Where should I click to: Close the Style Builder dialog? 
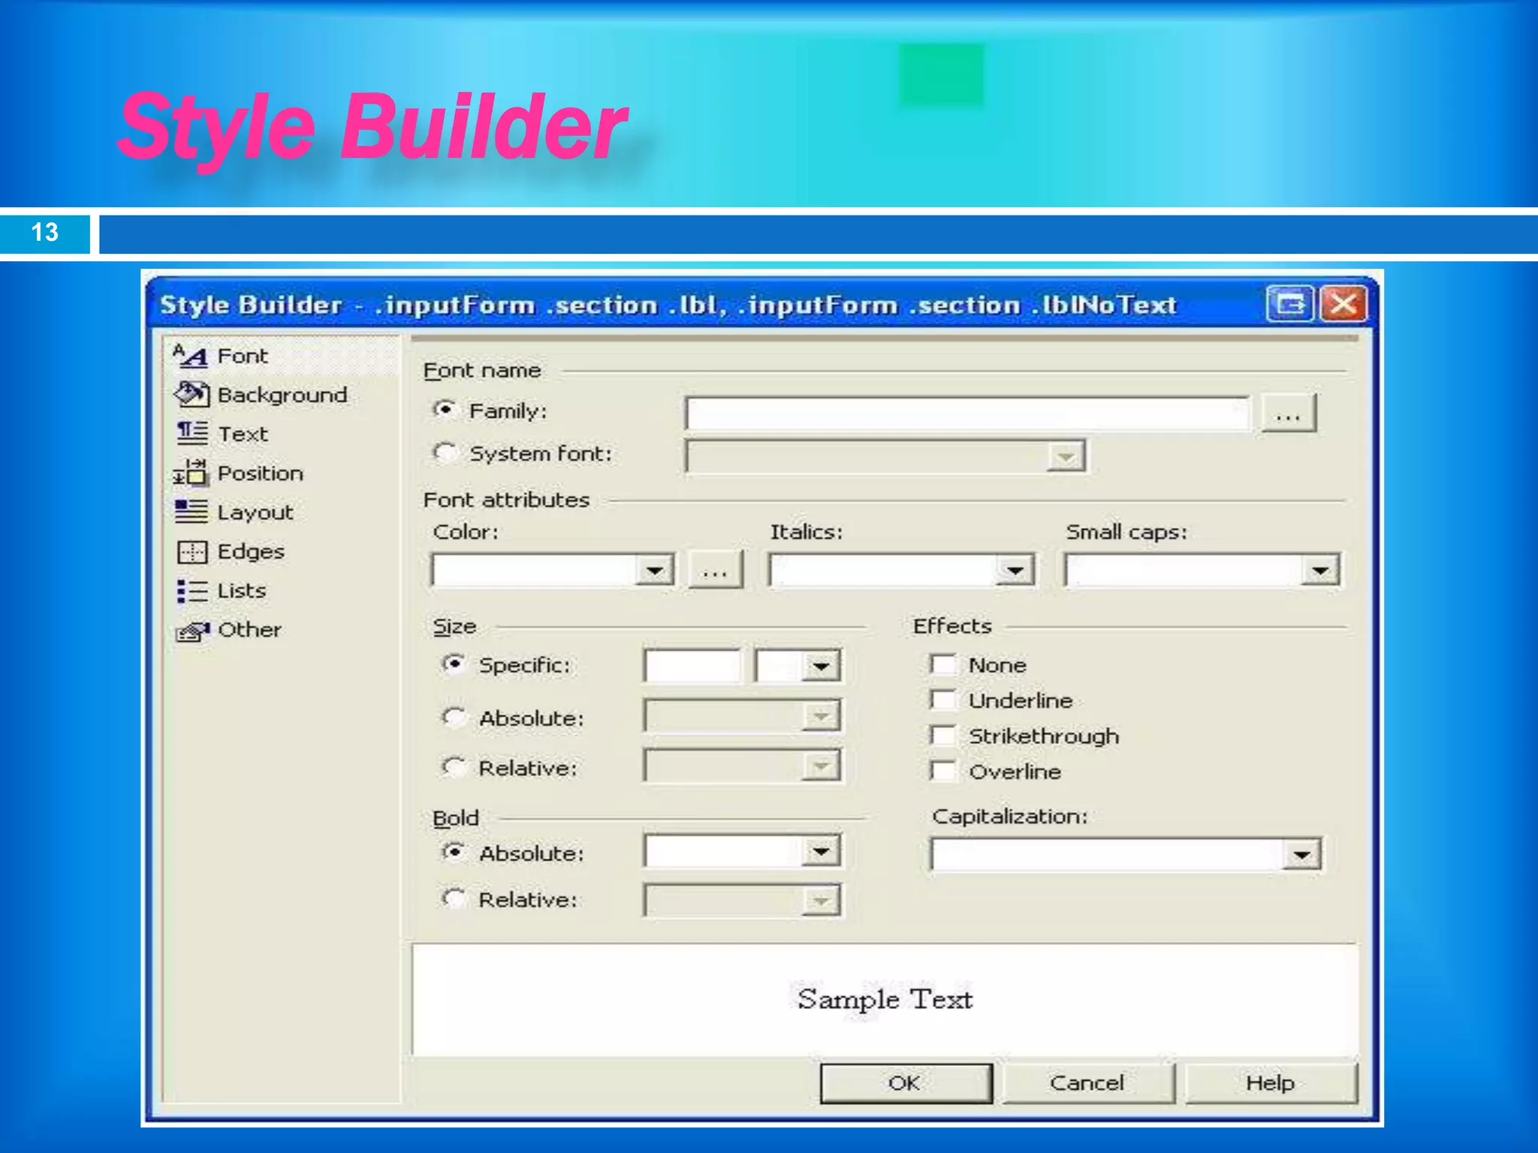click(1343, 304)
